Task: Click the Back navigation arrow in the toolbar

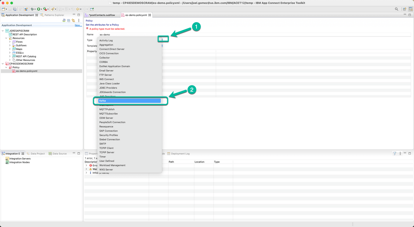Action: point(78,9)
